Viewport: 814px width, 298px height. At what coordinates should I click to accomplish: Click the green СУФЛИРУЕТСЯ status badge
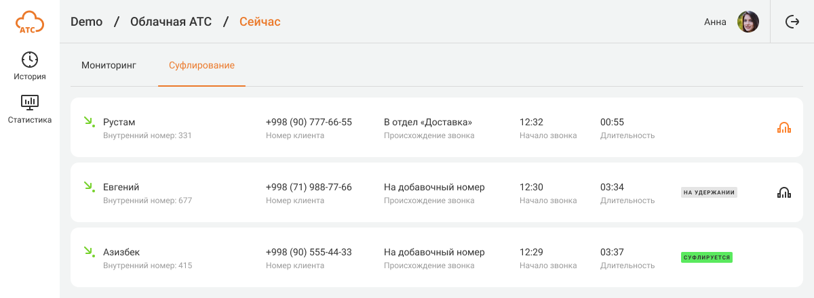click(x=706, y=257)
